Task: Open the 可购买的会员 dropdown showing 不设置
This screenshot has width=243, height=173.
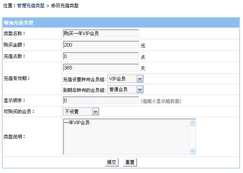Action: [x=81, y=111]
